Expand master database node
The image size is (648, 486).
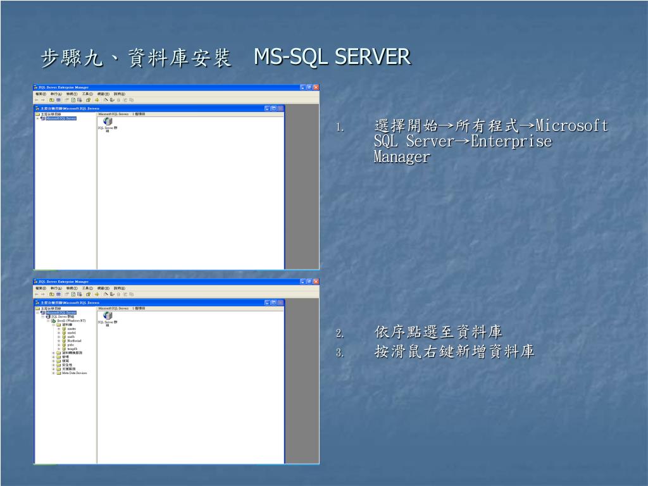pos(59,329)
